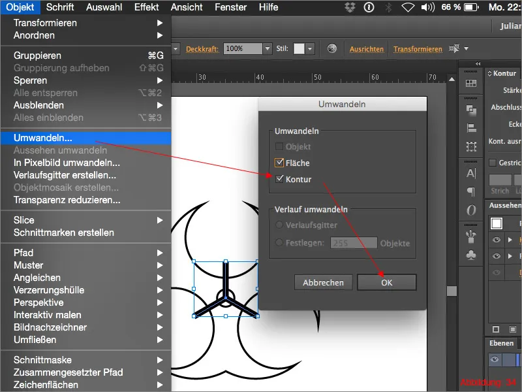Open the Fenster menu
The image size is (522, 392).
(231, 7)
